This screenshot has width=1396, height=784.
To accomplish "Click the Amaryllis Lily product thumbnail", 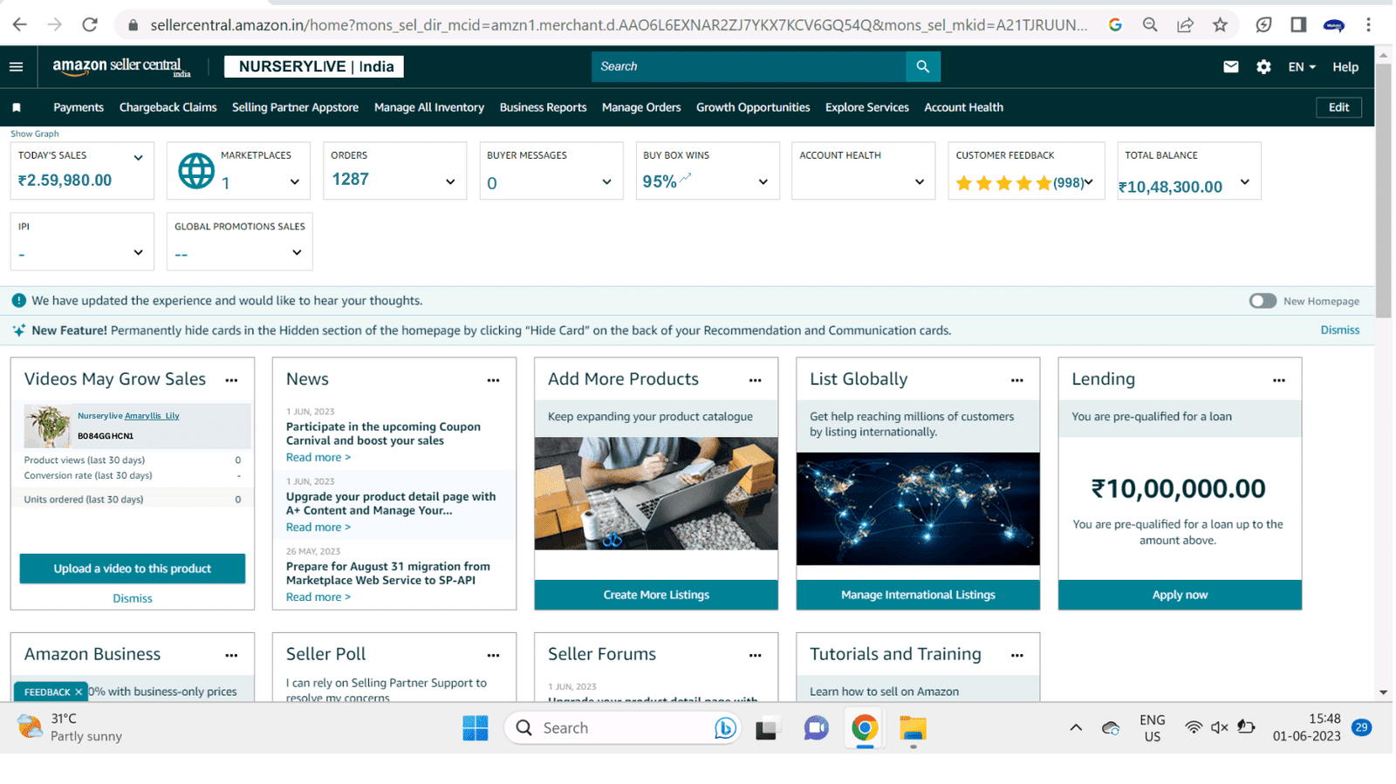I will click(47, 426).
